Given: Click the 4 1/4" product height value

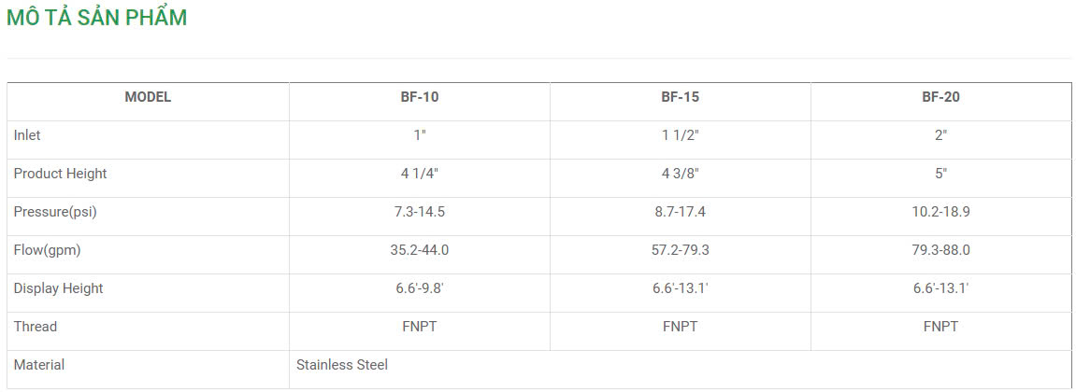Looking at the screenshot, I should (x=420, y=174).
